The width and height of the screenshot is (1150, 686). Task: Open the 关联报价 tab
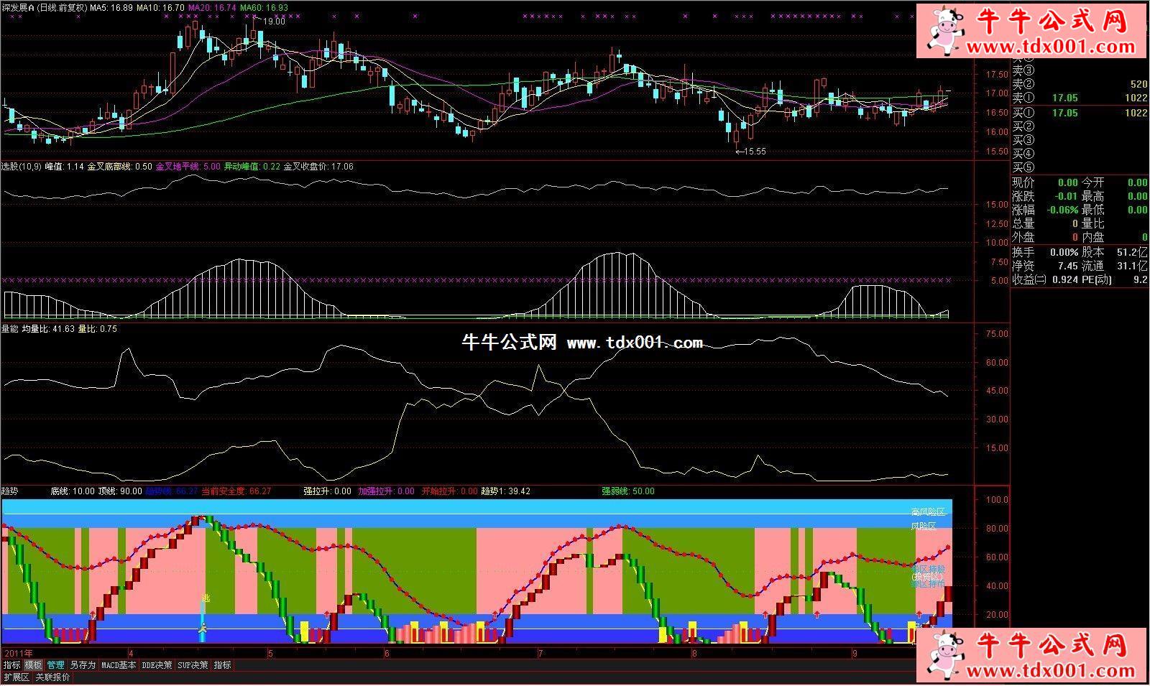52,677
